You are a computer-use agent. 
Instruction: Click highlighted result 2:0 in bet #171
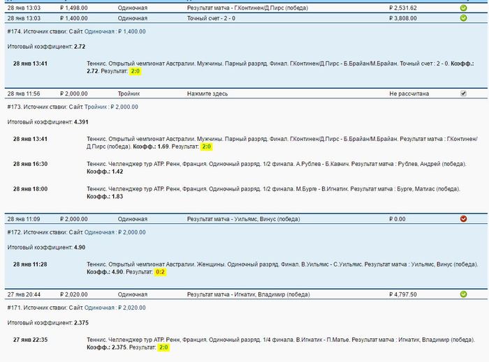tap(163, 347)
